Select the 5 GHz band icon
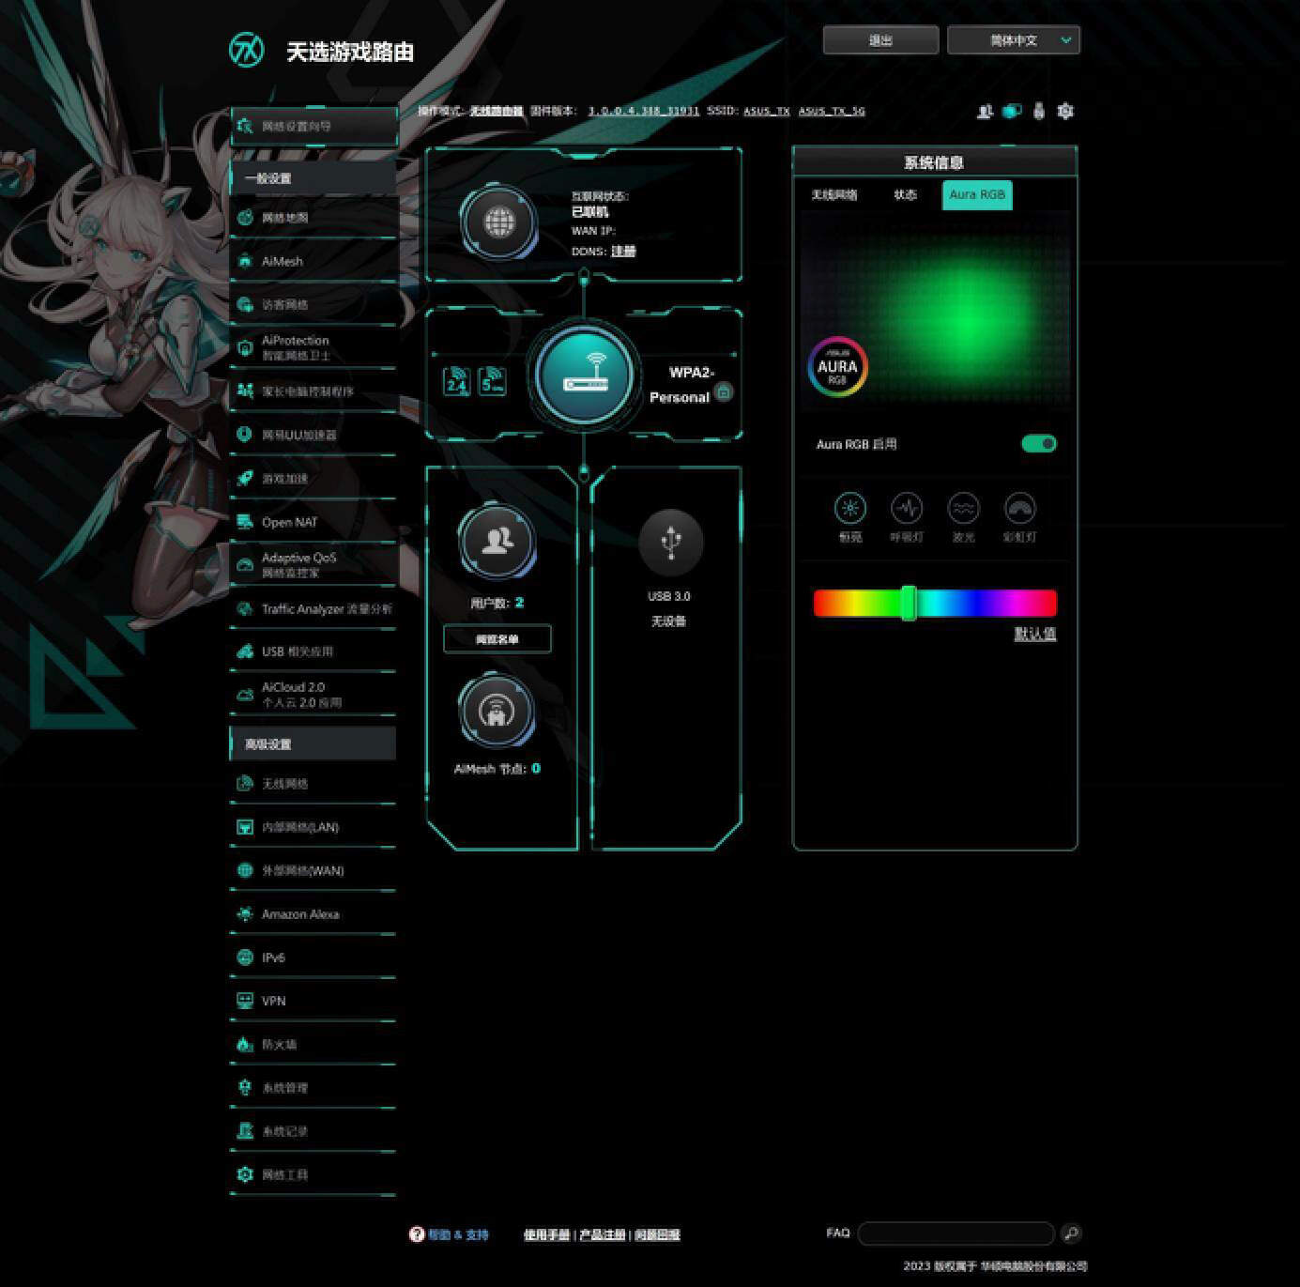This screenshot has height=1287, width=1300. tap(493, 380)
